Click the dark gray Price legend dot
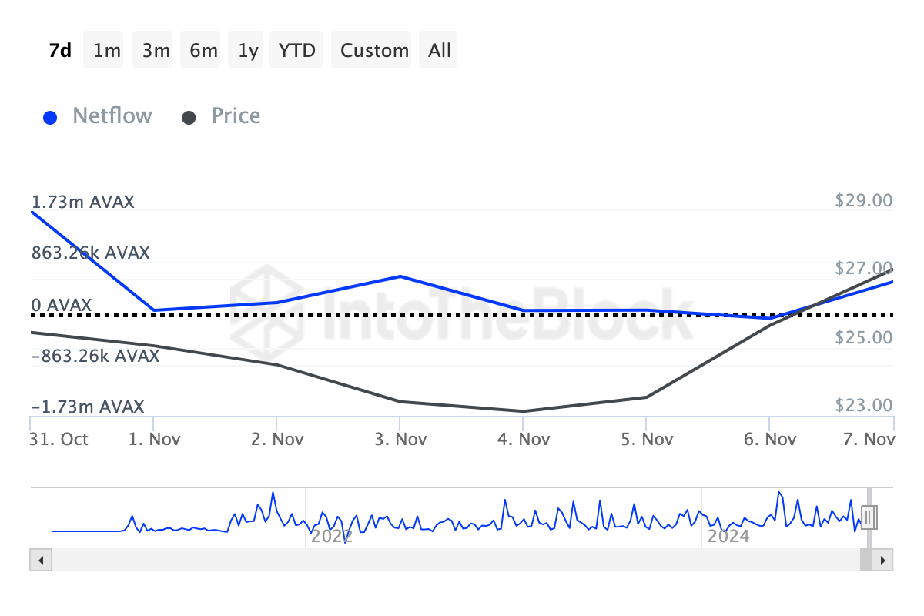This screenshot has width=924, height=616. [189, 118]
